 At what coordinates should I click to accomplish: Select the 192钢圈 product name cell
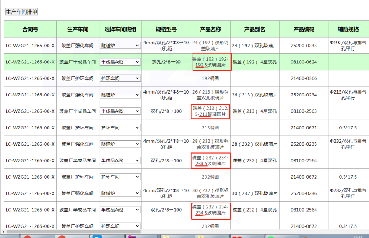click(210, 78)
